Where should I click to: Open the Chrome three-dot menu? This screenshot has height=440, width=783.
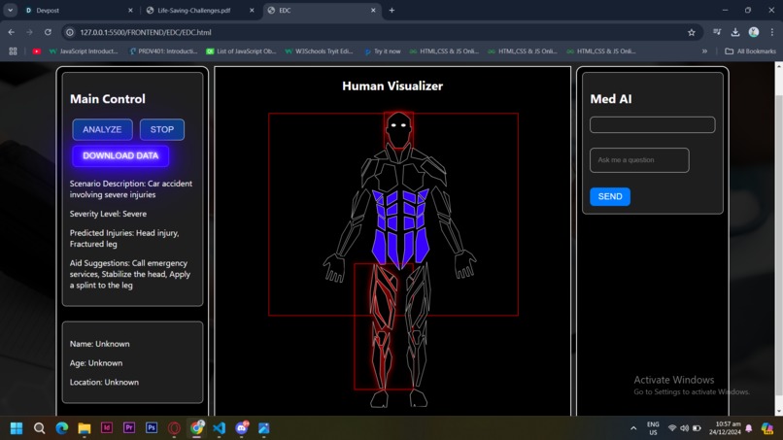(772, 32)
